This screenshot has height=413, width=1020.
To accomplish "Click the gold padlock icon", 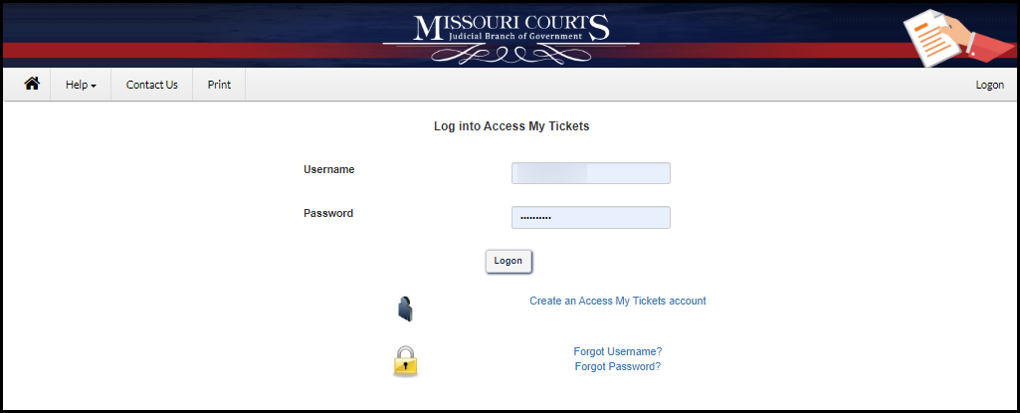I will click(405, 360).
